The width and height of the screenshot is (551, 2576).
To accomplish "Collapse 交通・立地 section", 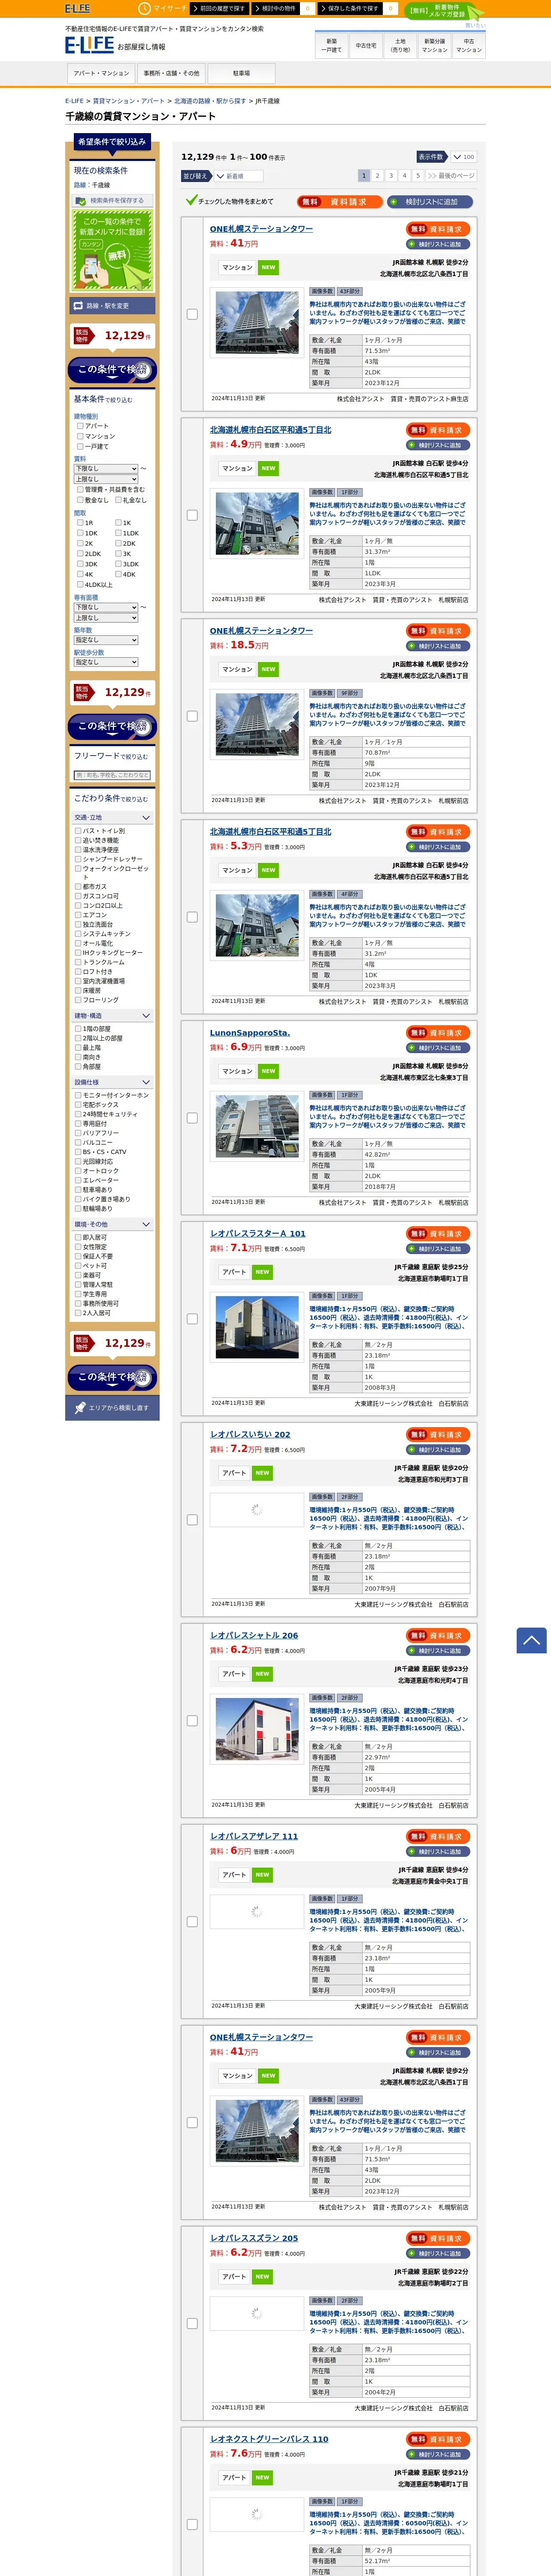I will click(x=112, y=818).
